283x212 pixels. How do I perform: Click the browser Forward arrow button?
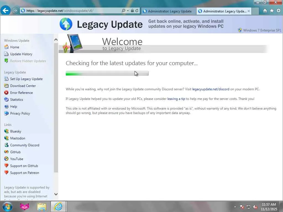click(15, 11)
